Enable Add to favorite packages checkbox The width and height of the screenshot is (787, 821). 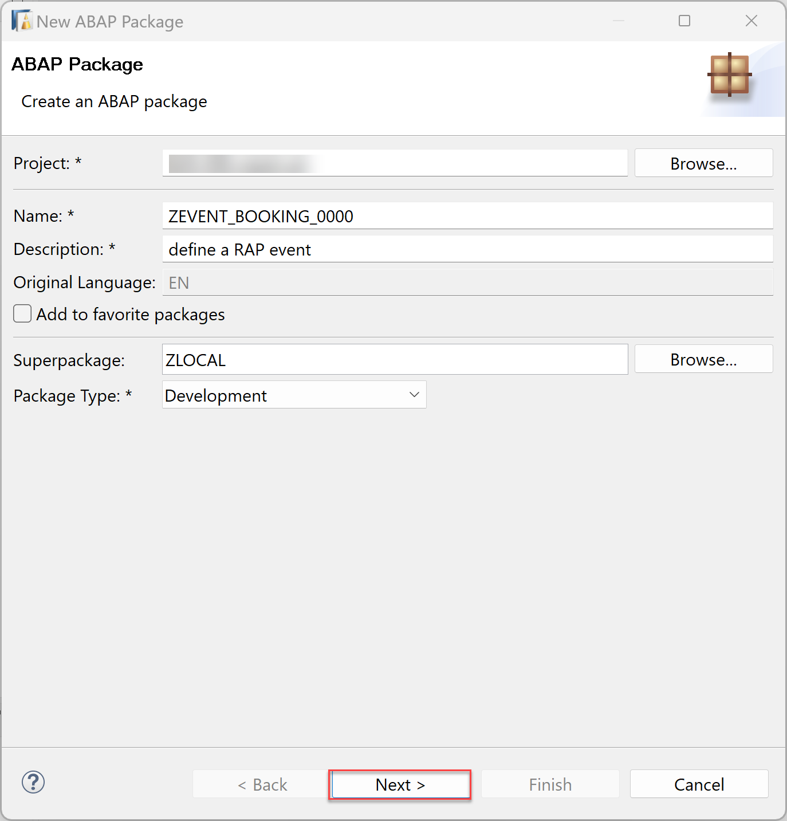(x=22, y=314)
